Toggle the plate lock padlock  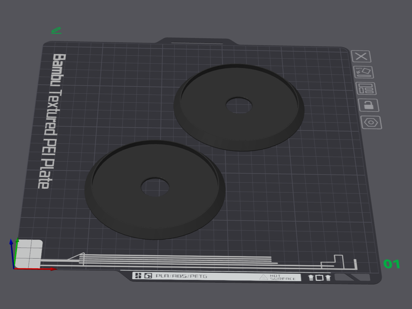coord(368,105)
